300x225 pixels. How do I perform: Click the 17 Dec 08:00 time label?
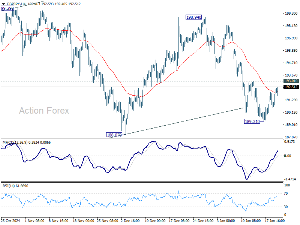pyautogui.click(x=179, y=220)
